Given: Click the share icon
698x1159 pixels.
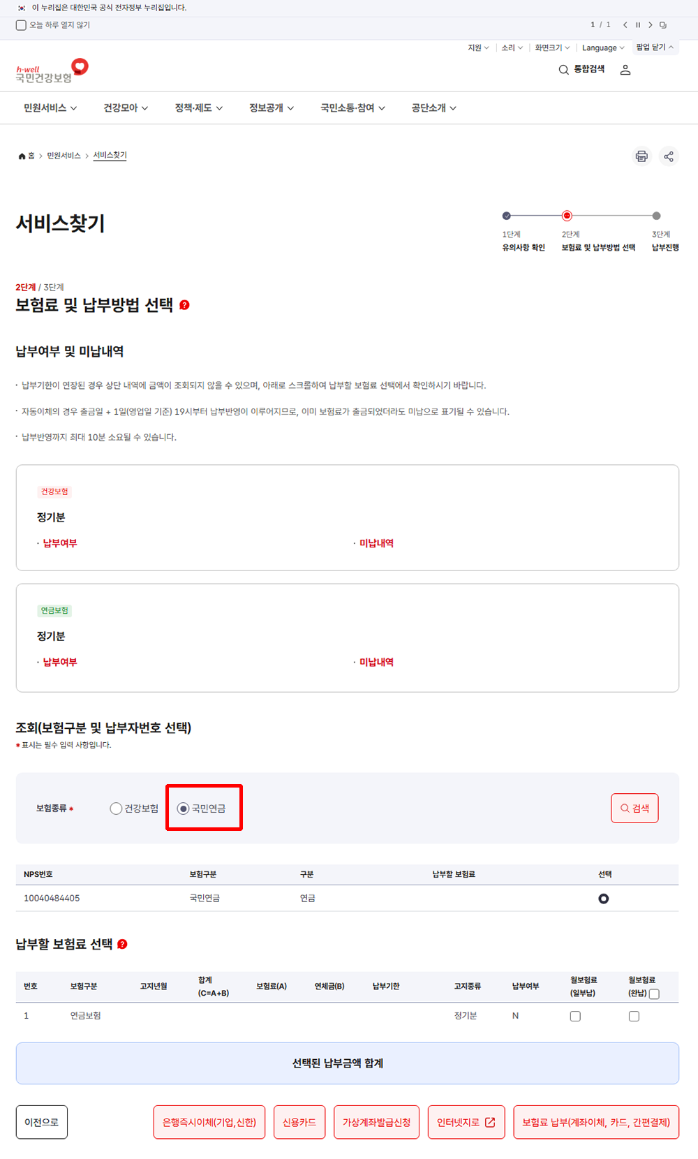Looking at the screenshot, I should click(x=669, y=156).
